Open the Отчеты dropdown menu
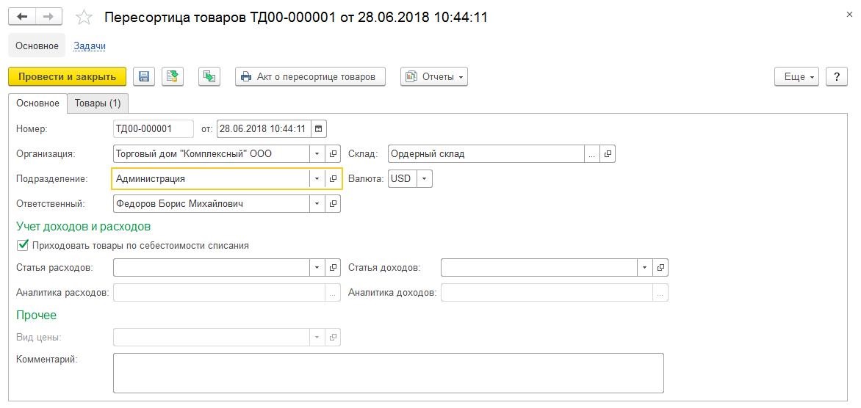 click(x=434, y=77)
